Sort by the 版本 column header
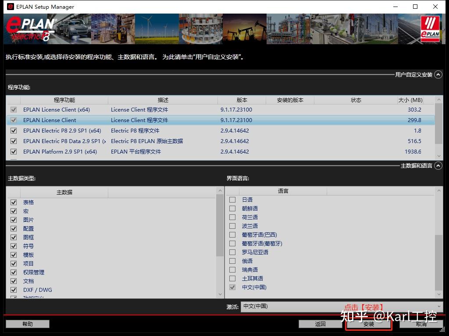Screen dimensions: 449x336 pos(242,100)
